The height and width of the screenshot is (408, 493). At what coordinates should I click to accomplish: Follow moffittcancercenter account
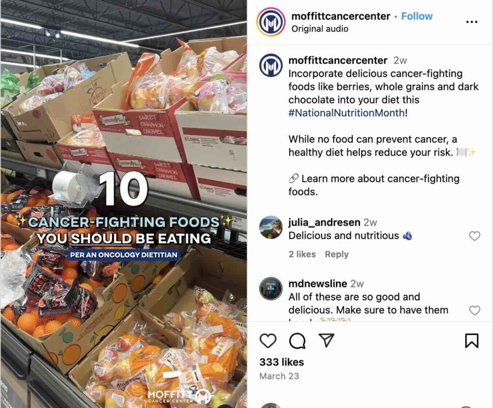(416, 16)
